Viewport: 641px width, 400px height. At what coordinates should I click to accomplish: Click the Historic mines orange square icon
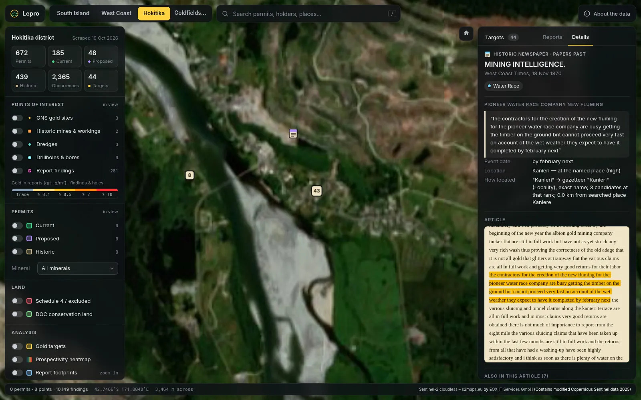tap(30, 131)
